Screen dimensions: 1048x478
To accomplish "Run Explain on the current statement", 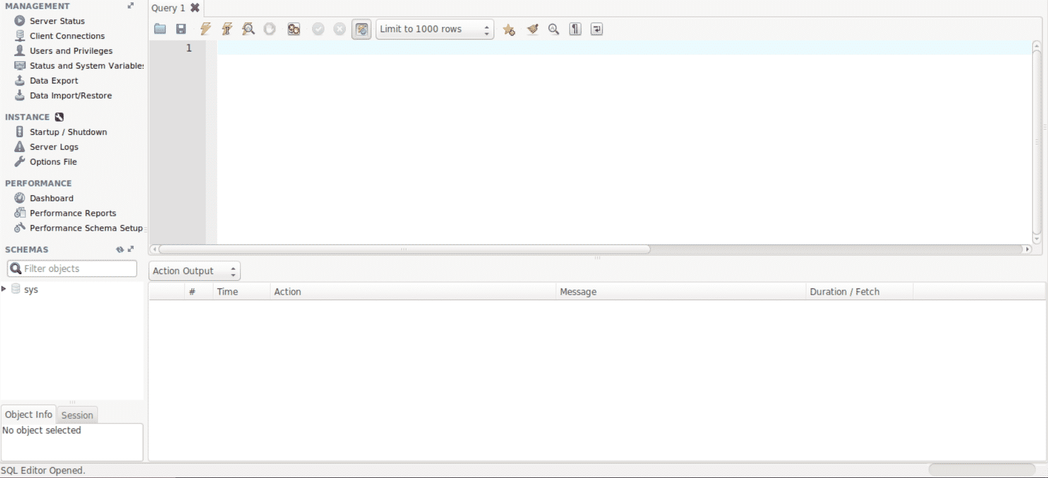I will click(248, 29).
